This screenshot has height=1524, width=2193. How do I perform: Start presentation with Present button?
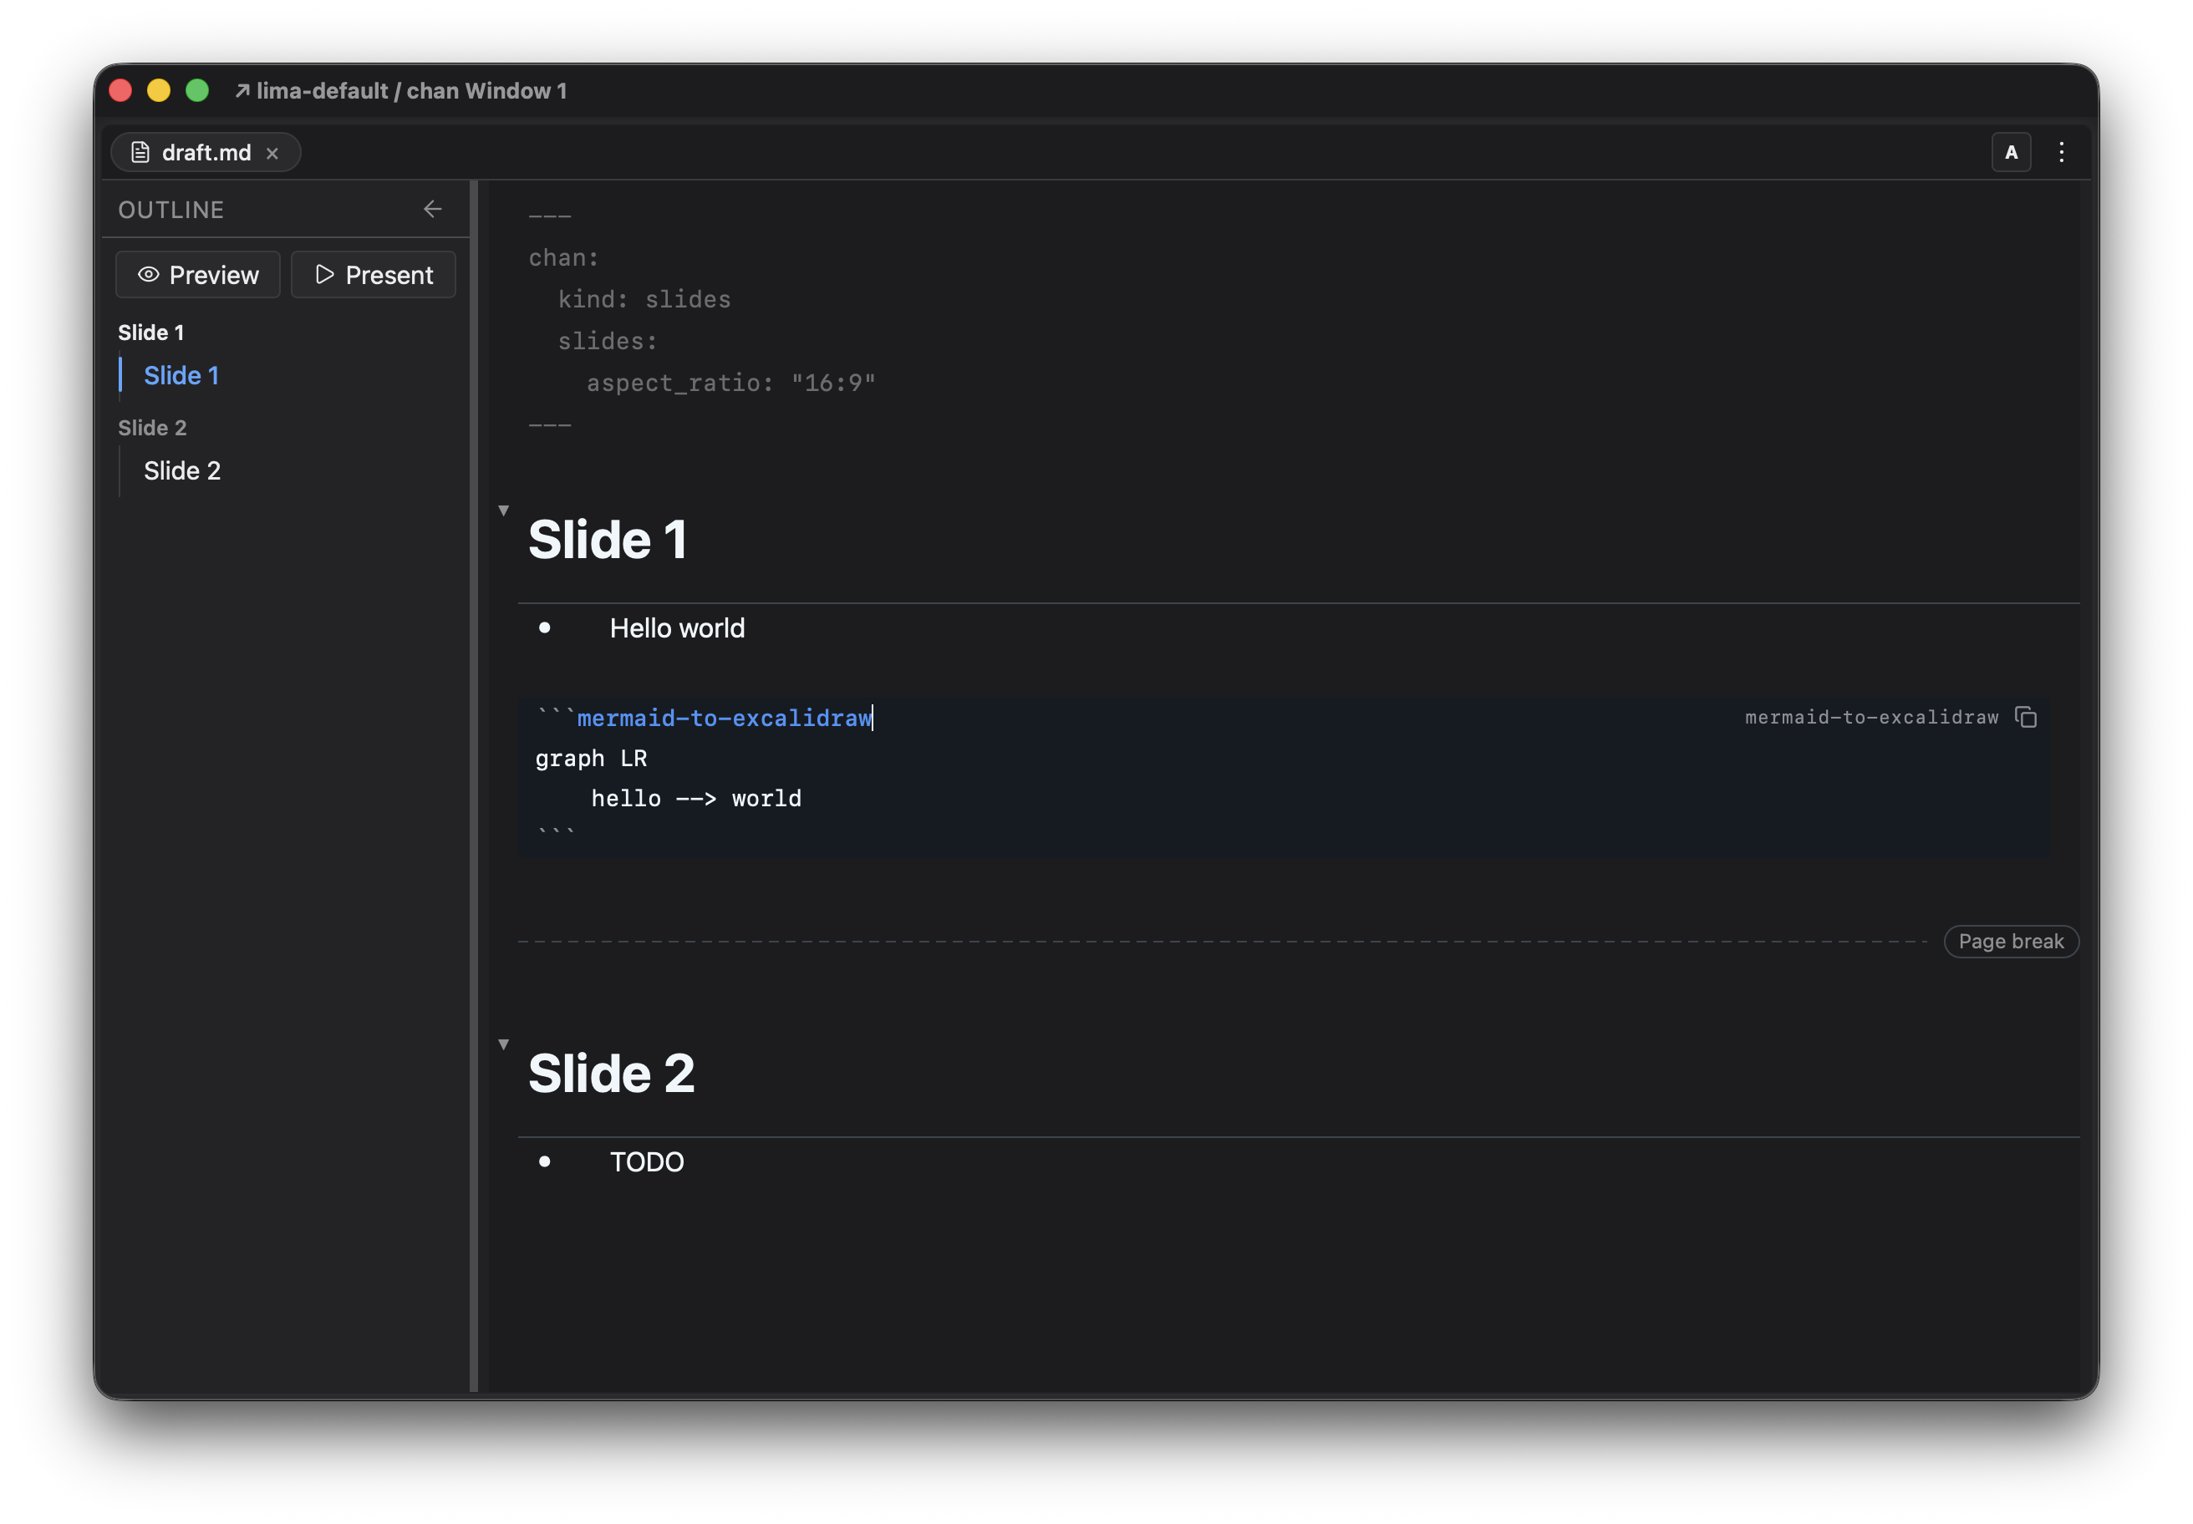pos(374,275)
